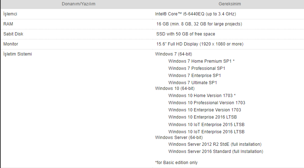Click Windows 10 Professional Version 1703 entry
This screenshot has height=168, width=304.
(x=207, y=103)
